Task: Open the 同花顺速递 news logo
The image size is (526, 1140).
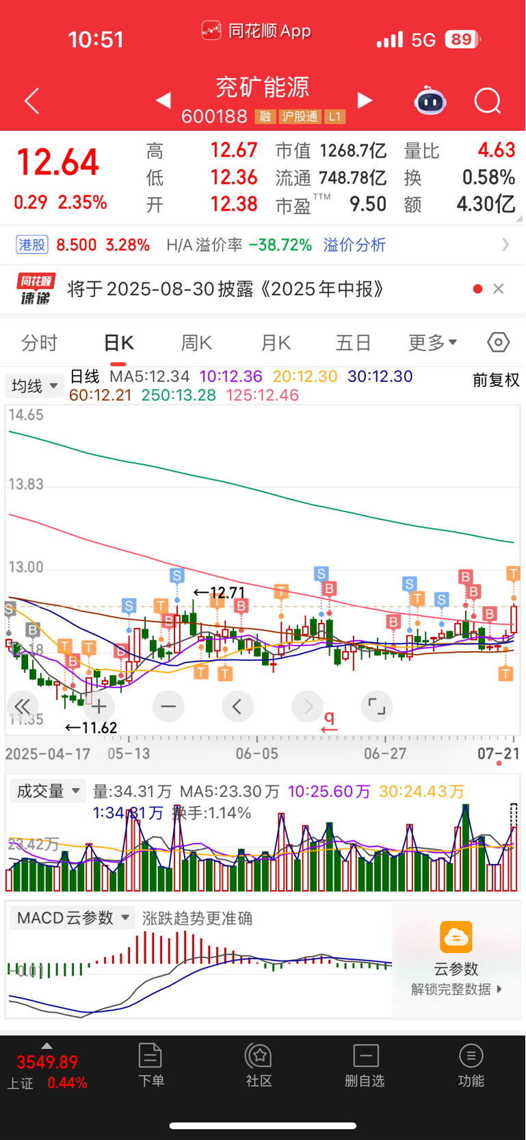Action: [x=36, y=289]
